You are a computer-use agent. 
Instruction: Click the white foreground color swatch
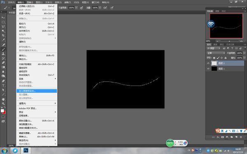2,111
